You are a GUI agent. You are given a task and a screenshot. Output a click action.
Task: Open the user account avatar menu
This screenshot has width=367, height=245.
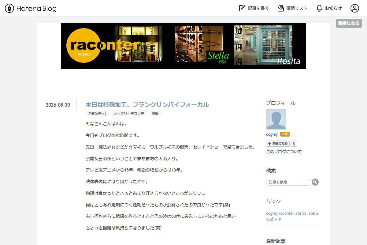[x=355, y=8]
